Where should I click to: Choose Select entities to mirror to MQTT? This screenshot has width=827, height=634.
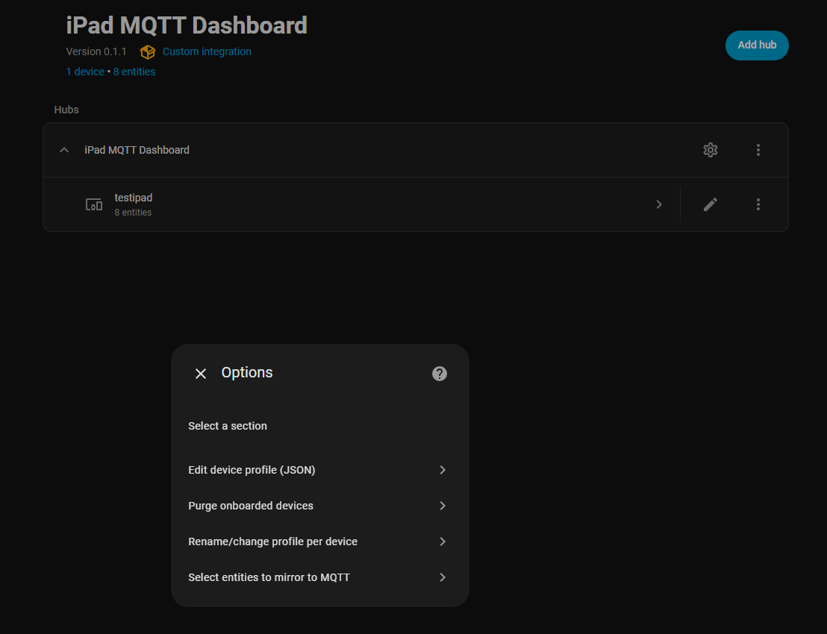click(319, 577)
